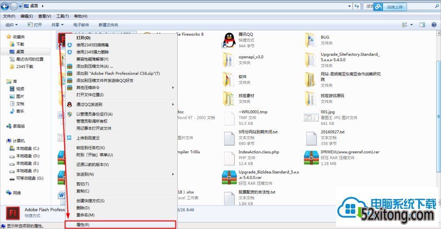Open the help question mark icon
The width and height of the screenshot is (441, 229).
[x=434, y=25]
